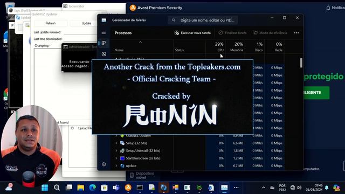Click the Task Manager search field

click(203, 20)
